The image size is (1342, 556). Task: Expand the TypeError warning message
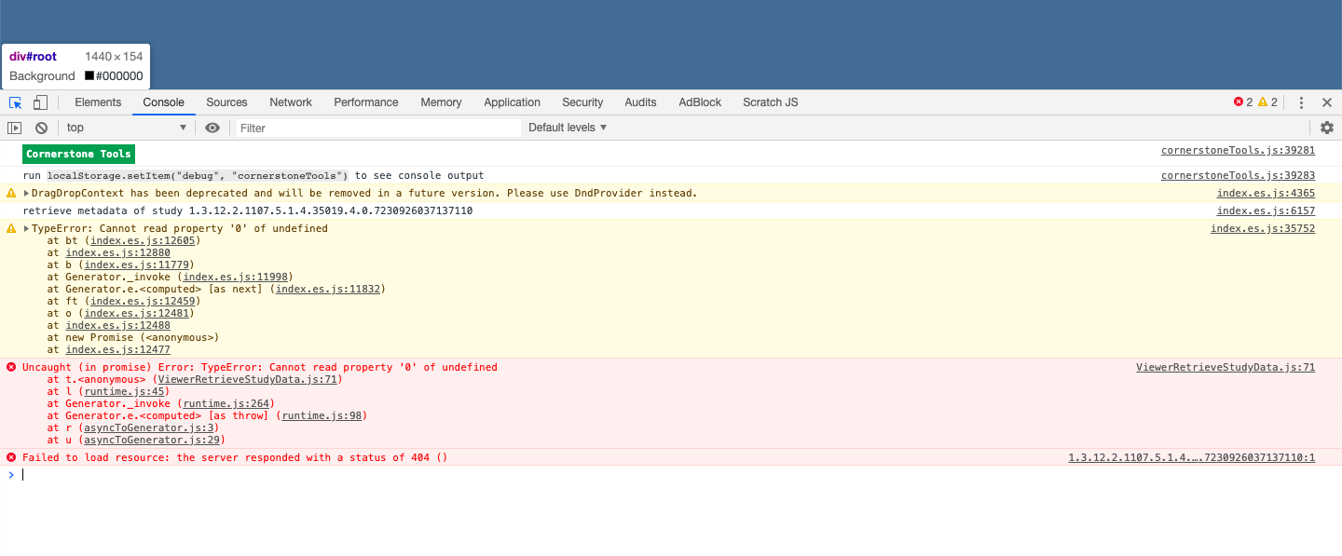[27, 229]
